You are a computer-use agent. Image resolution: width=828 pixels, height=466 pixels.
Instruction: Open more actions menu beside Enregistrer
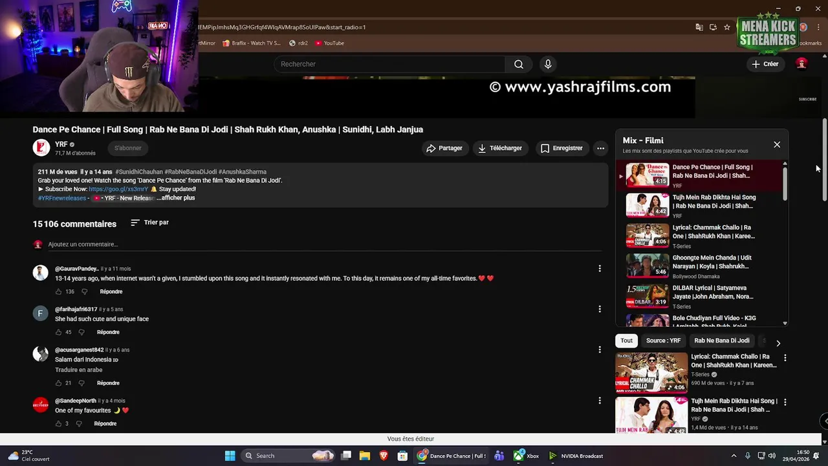pyautogui.click(x=600, y=148)
